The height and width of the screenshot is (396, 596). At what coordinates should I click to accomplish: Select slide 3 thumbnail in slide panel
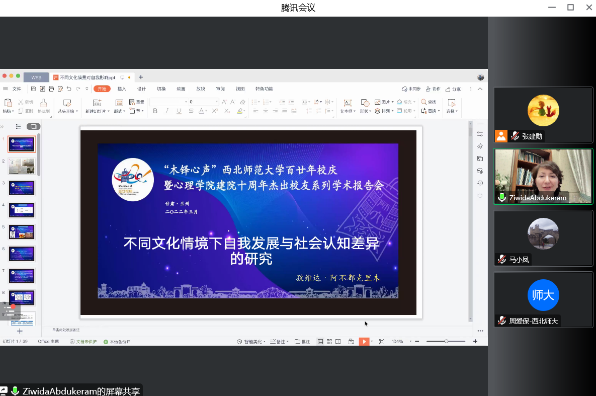22,188
